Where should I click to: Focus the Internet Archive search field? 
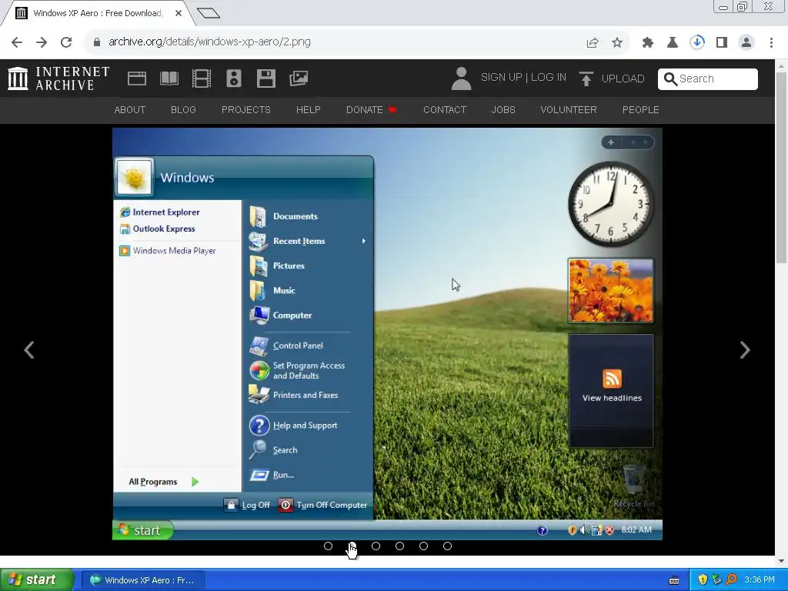click(x=708, y=79)
